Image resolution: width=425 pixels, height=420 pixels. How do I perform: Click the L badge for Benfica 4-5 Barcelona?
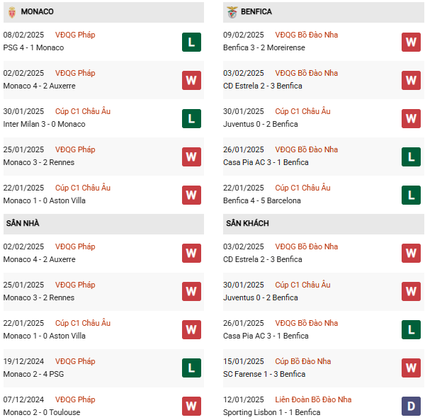(x=411, y=195)
